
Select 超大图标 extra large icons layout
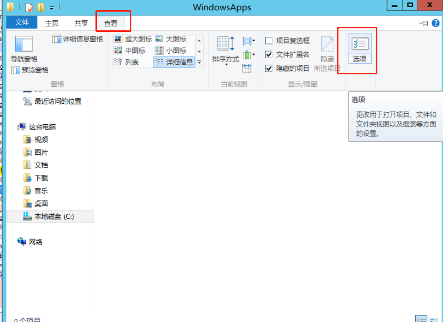point(132,39)
